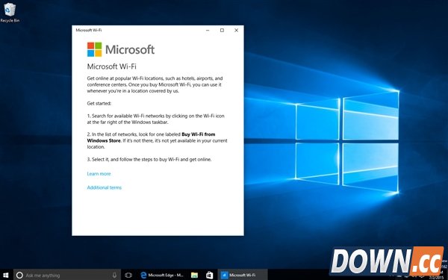Click the large Microsoft Wi-Fi heading

[x=112, y=66]
